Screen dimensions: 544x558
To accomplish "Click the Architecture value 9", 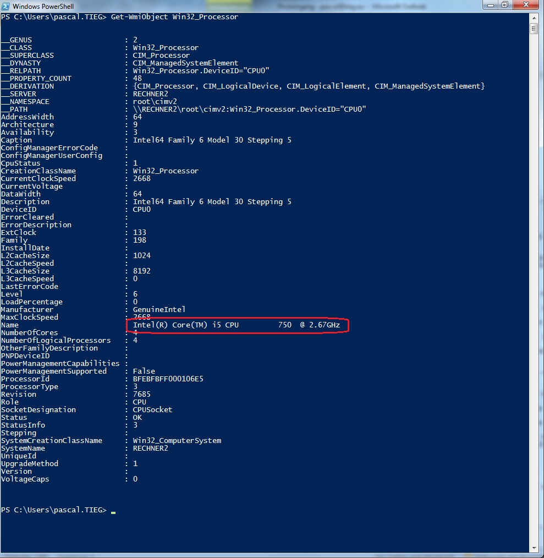I will click(135, 124).
